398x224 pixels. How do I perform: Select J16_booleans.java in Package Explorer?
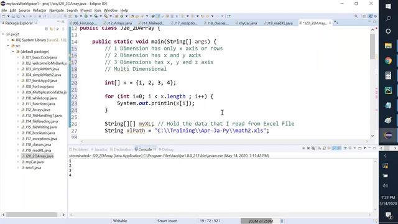[x=40, y=133]
